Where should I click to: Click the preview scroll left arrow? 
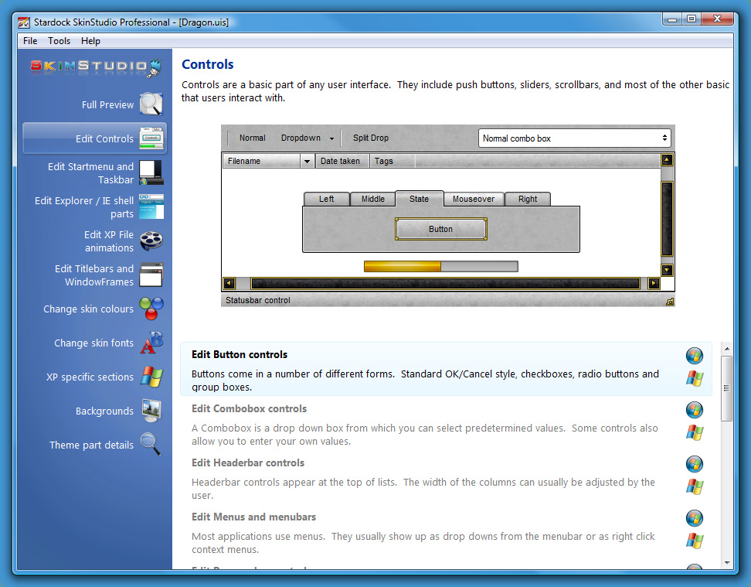(x=229, y=283)
